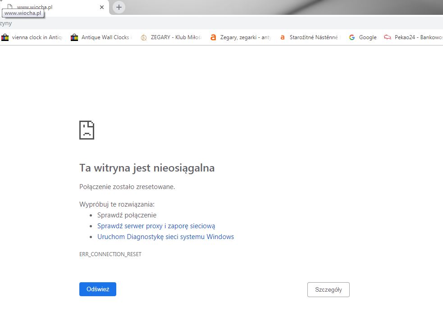Image resolution: width=443 pixels, height=316 pixels.
Task: Open the 'ZEGARY - Klub Miłoś' bookmark
Action: [171, 37]
